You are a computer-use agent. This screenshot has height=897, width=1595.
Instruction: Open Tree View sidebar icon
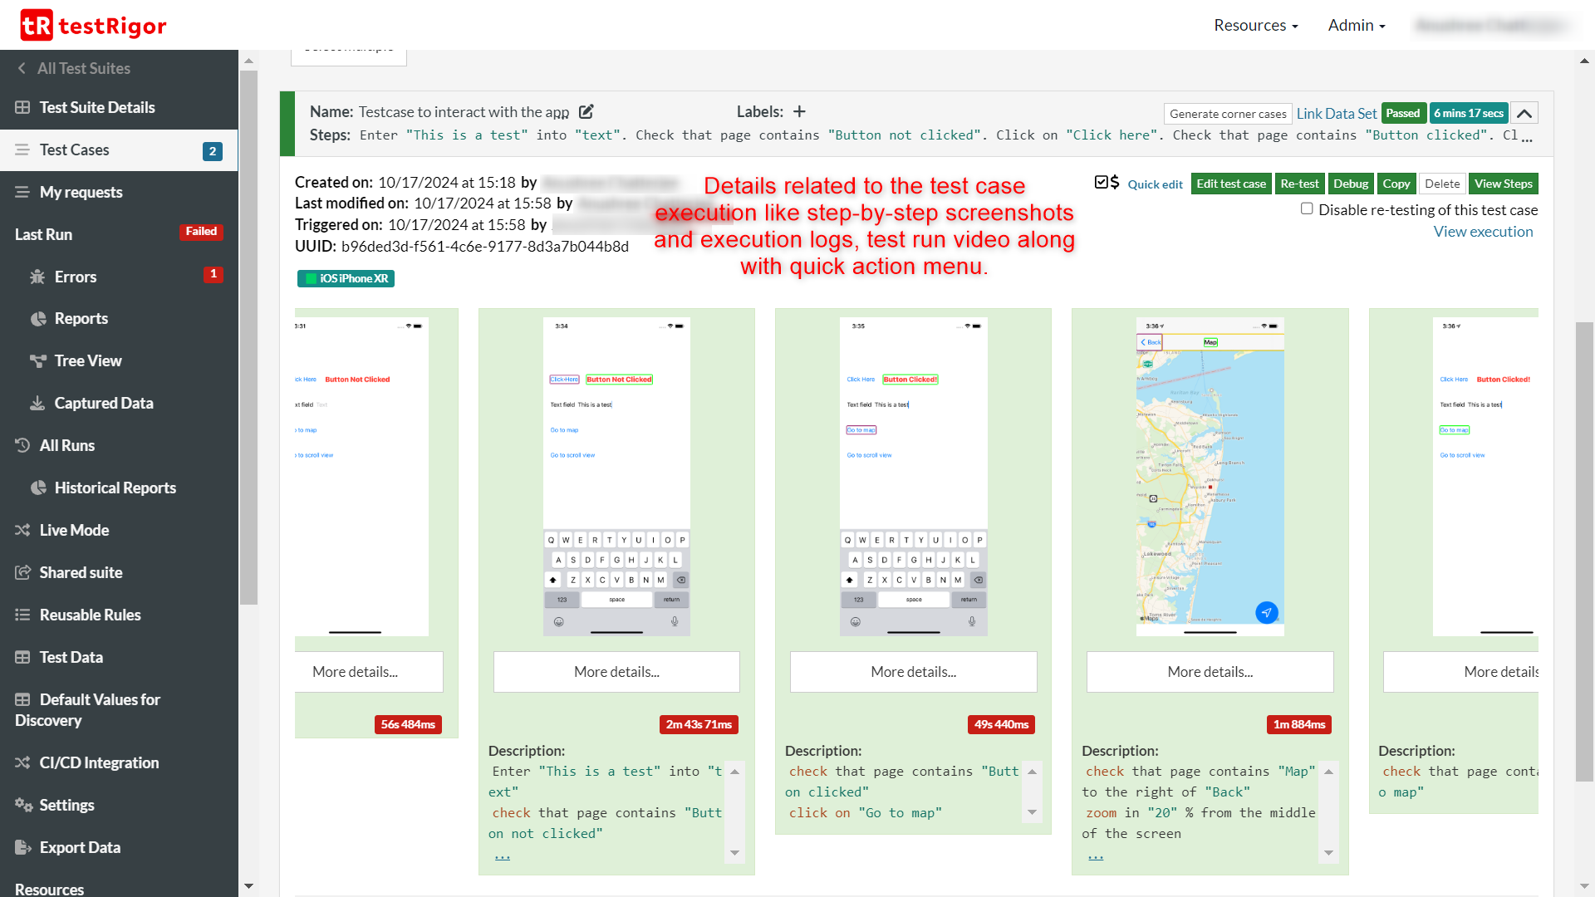pyautogui.click(x=37, y=360)
